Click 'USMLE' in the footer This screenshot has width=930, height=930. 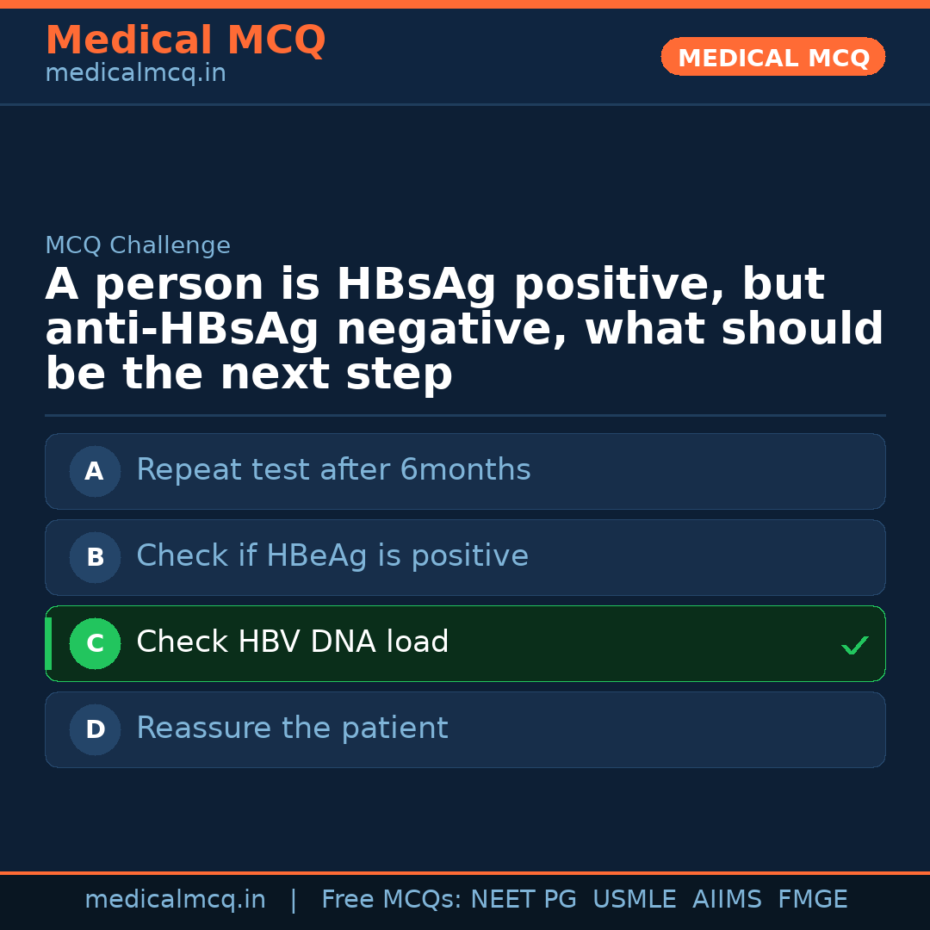(x=634, y=900)
